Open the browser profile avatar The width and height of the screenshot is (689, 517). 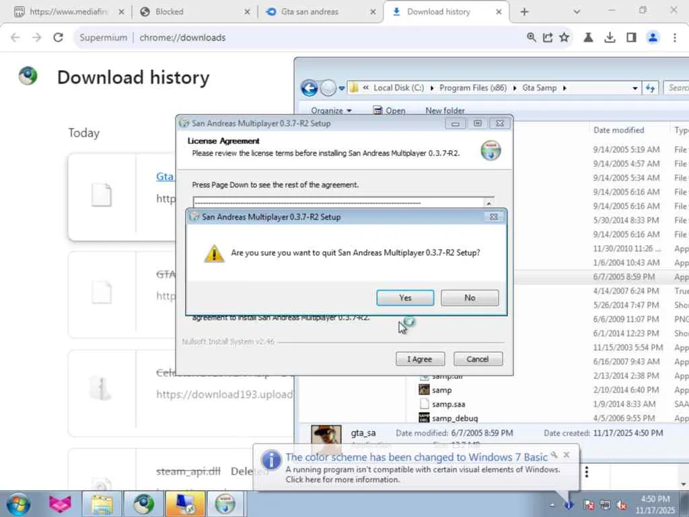[x=653, y=38]
